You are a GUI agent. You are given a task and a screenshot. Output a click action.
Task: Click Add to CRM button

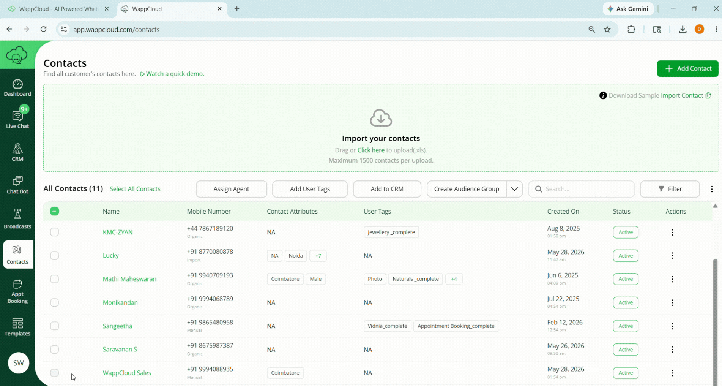click(387, 189)
